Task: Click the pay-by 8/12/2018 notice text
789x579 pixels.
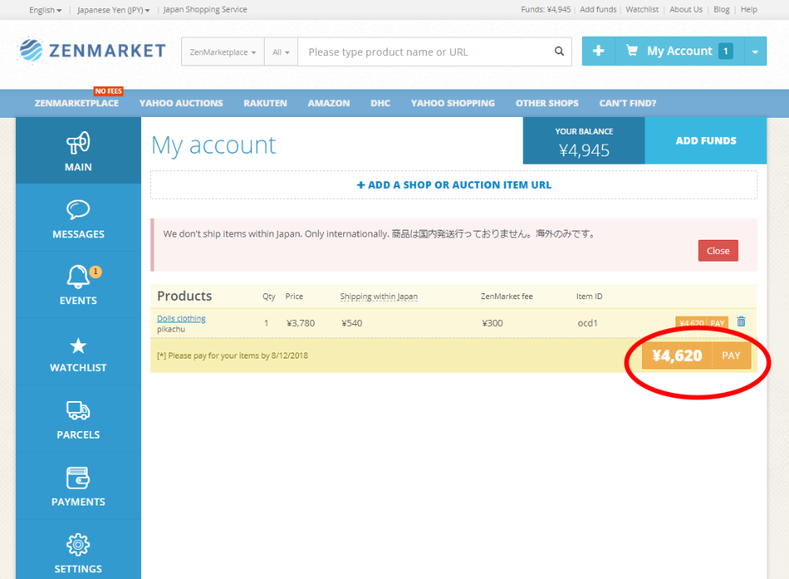Action: pyautogui.click(x=232, y=355)
